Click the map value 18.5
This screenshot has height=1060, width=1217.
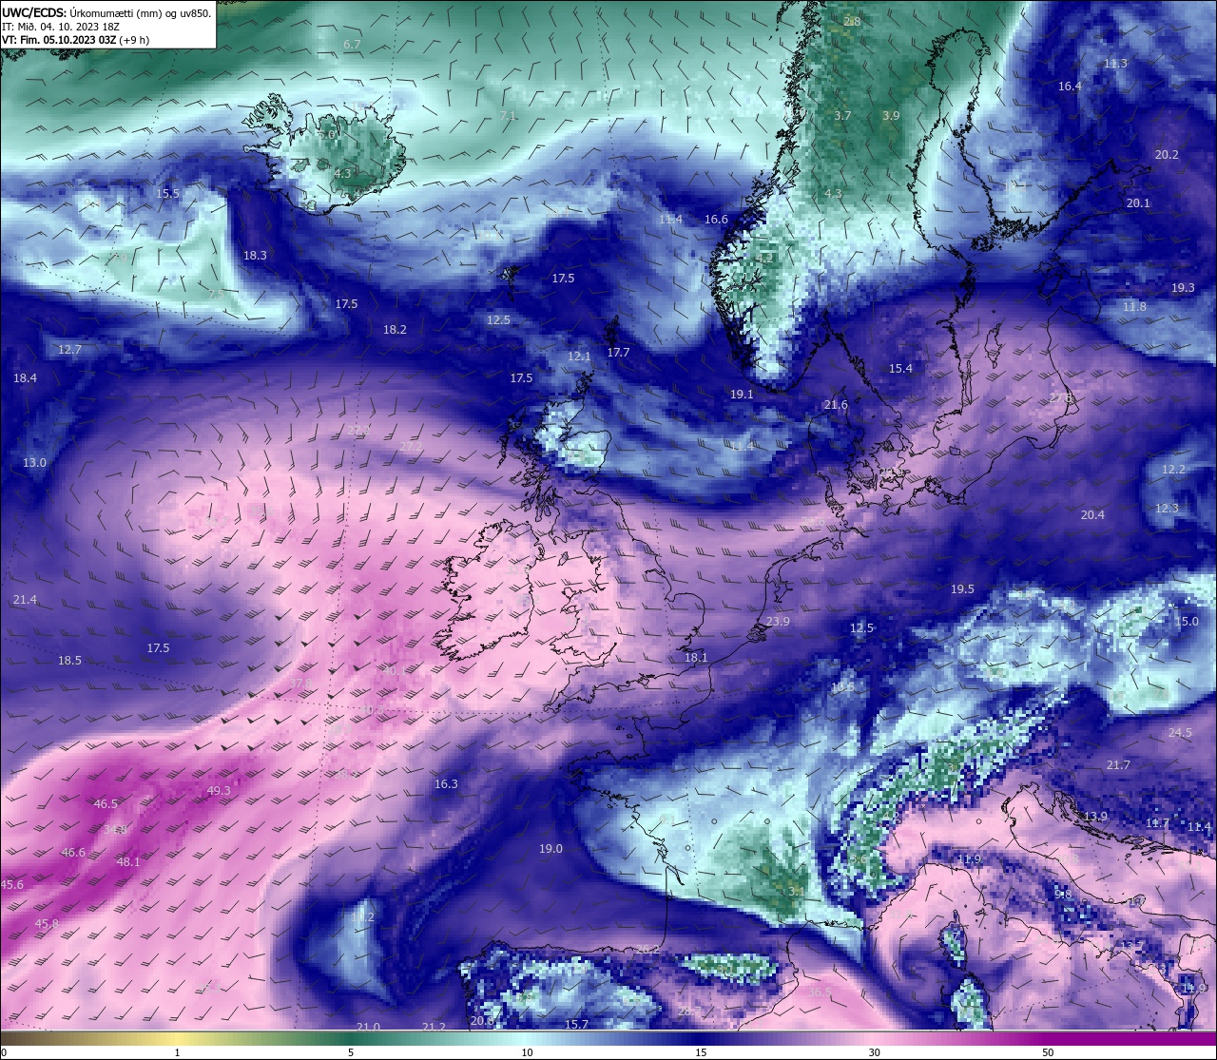pyautogui.click(x=69, y=661)
